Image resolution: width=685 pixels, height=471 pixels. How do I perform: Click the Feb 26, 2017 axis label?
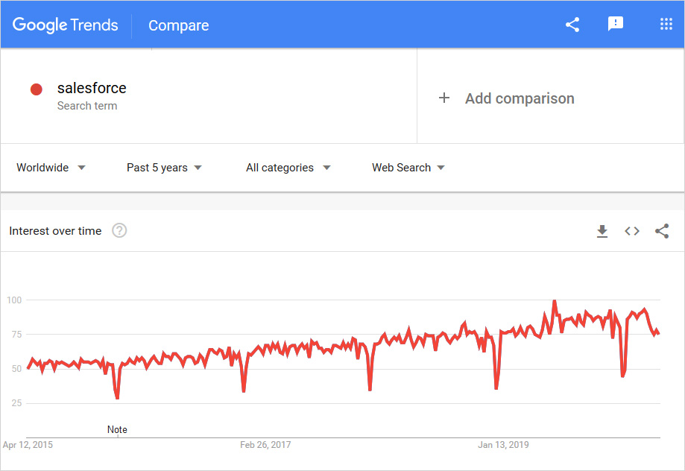coord(265,445)
